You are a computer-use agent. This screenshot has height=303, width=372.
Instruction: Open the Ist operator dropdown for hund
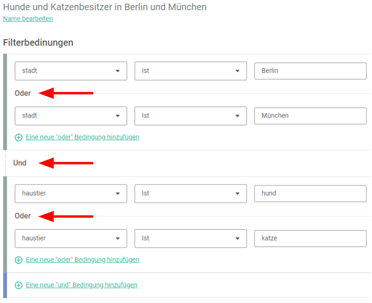[x=191, y=194]
